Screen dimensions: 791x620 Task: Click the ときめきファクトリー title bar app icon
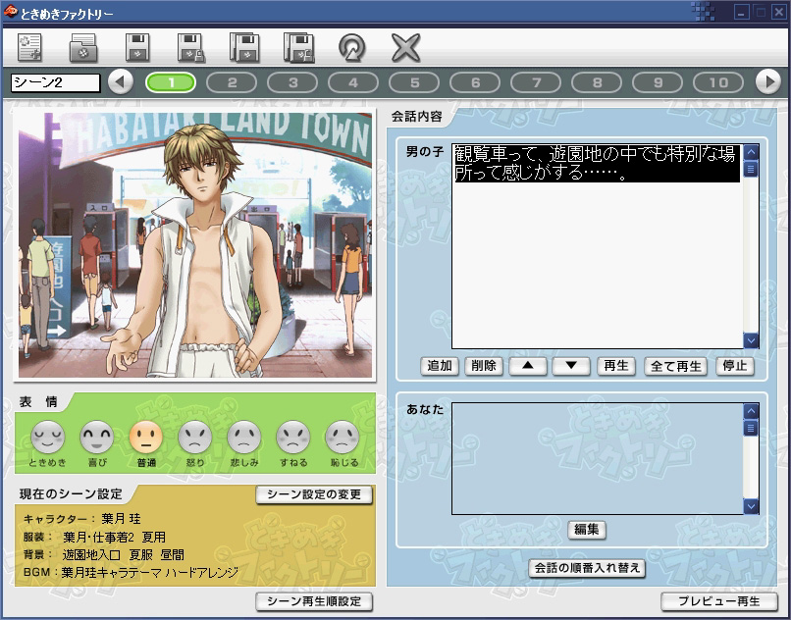10,12
